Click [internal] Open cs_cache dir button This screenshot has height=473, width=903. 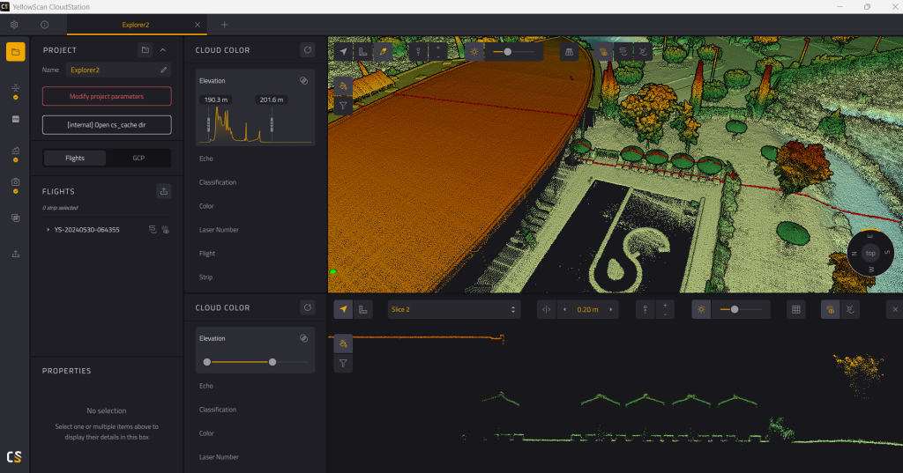click(x=107, y=125)
